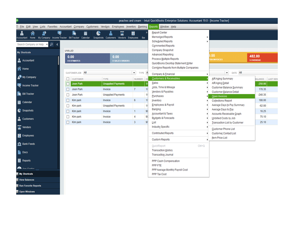Open the Report Center menu entry
The image size is (303, 227).
[x=178, y=32]
